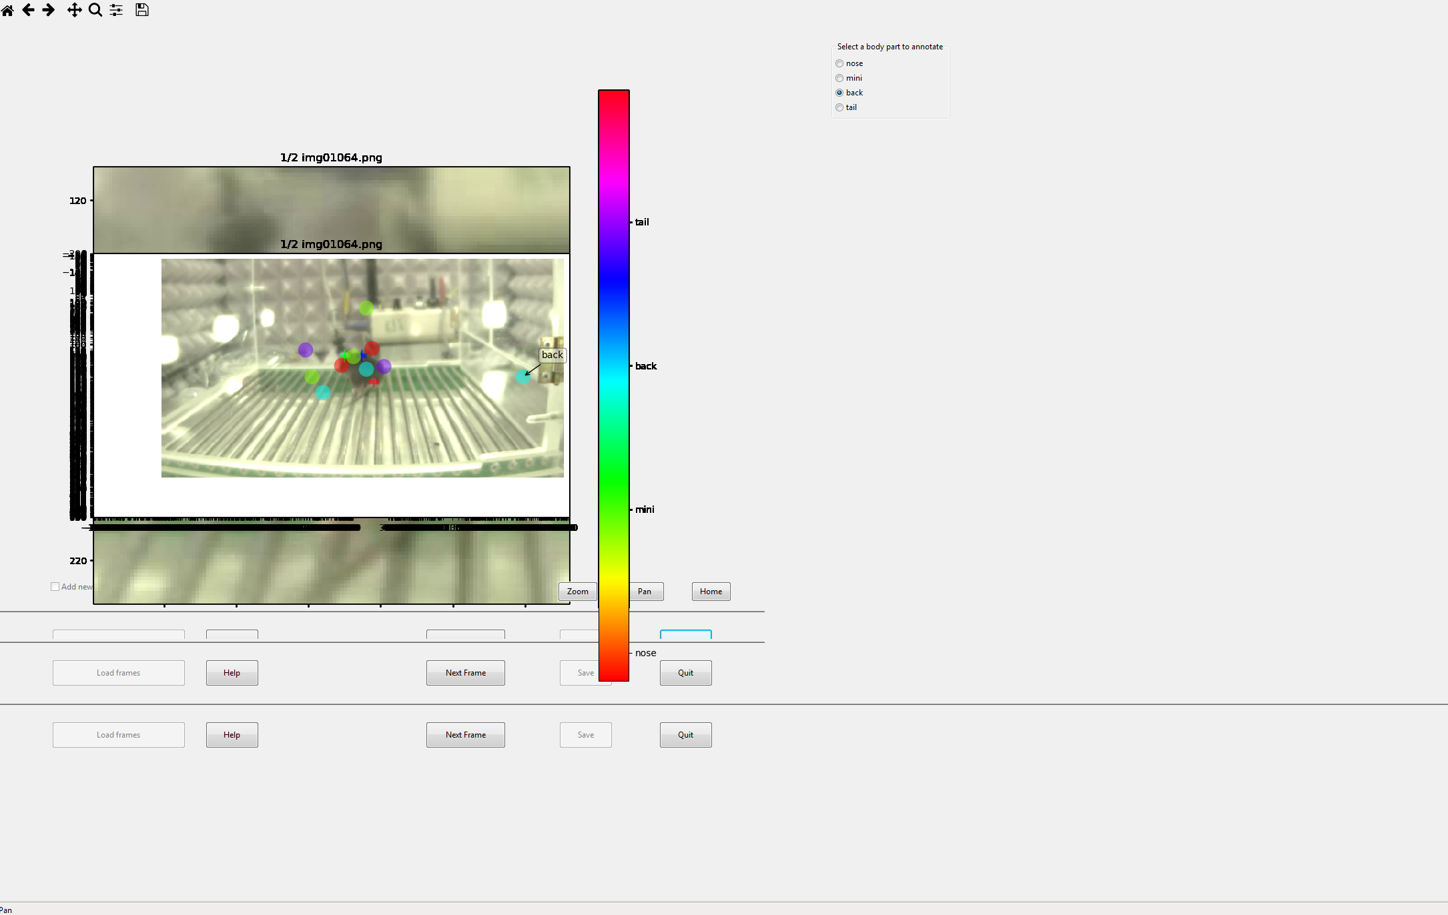Open Help in the lower button row

(x=232, y=735)
